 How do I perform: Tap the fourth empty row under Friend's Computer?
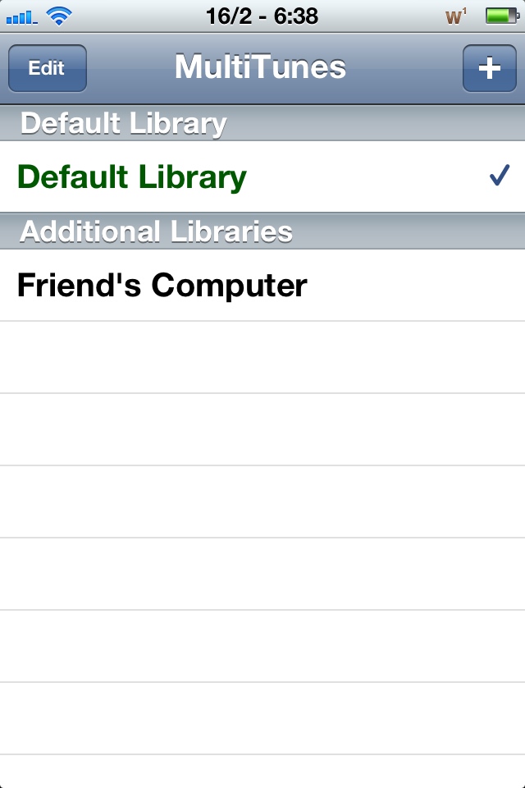pos(262,574)
